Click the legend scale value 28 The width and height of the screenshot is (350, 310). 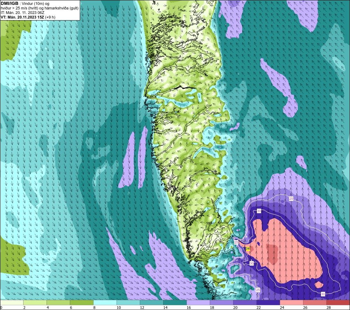(329, 308)
